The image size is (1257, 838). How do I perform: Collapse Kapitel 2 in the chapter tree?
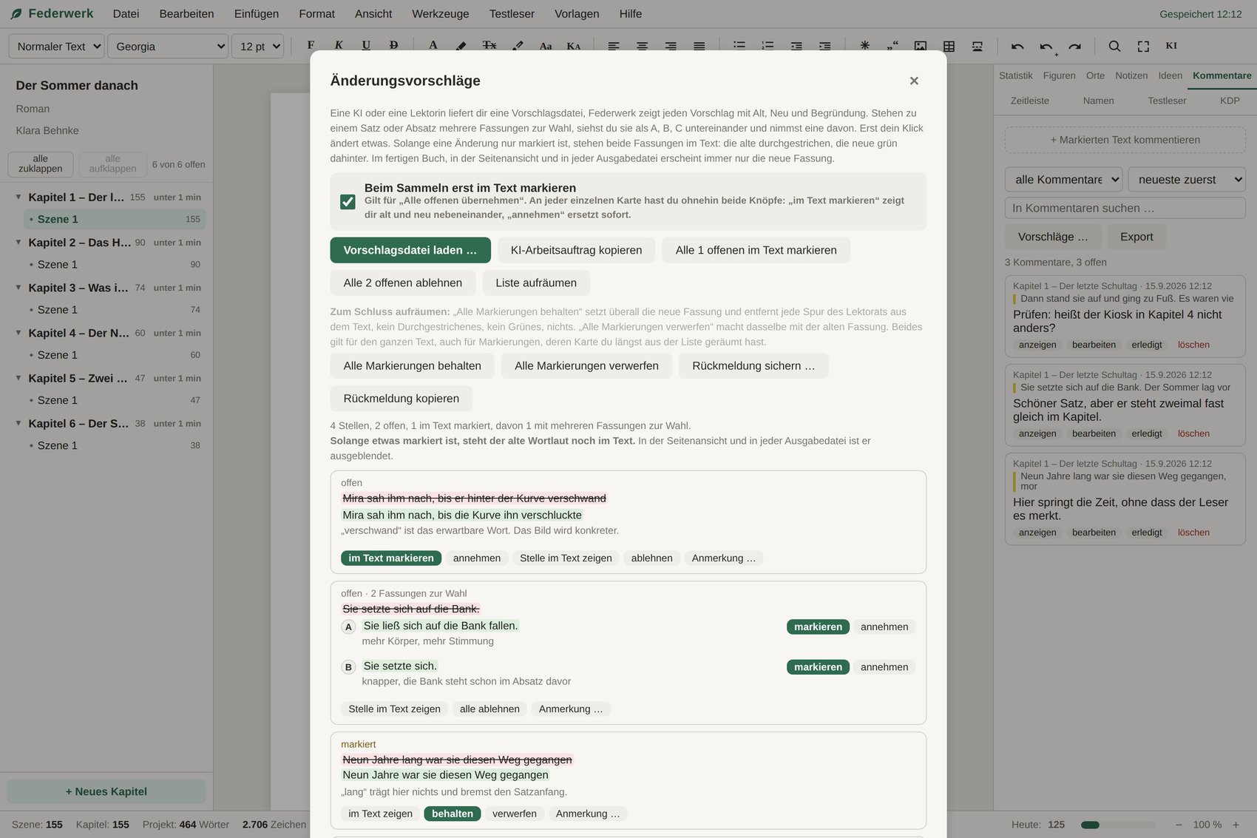pyautogui.click(x=18, y=242)
